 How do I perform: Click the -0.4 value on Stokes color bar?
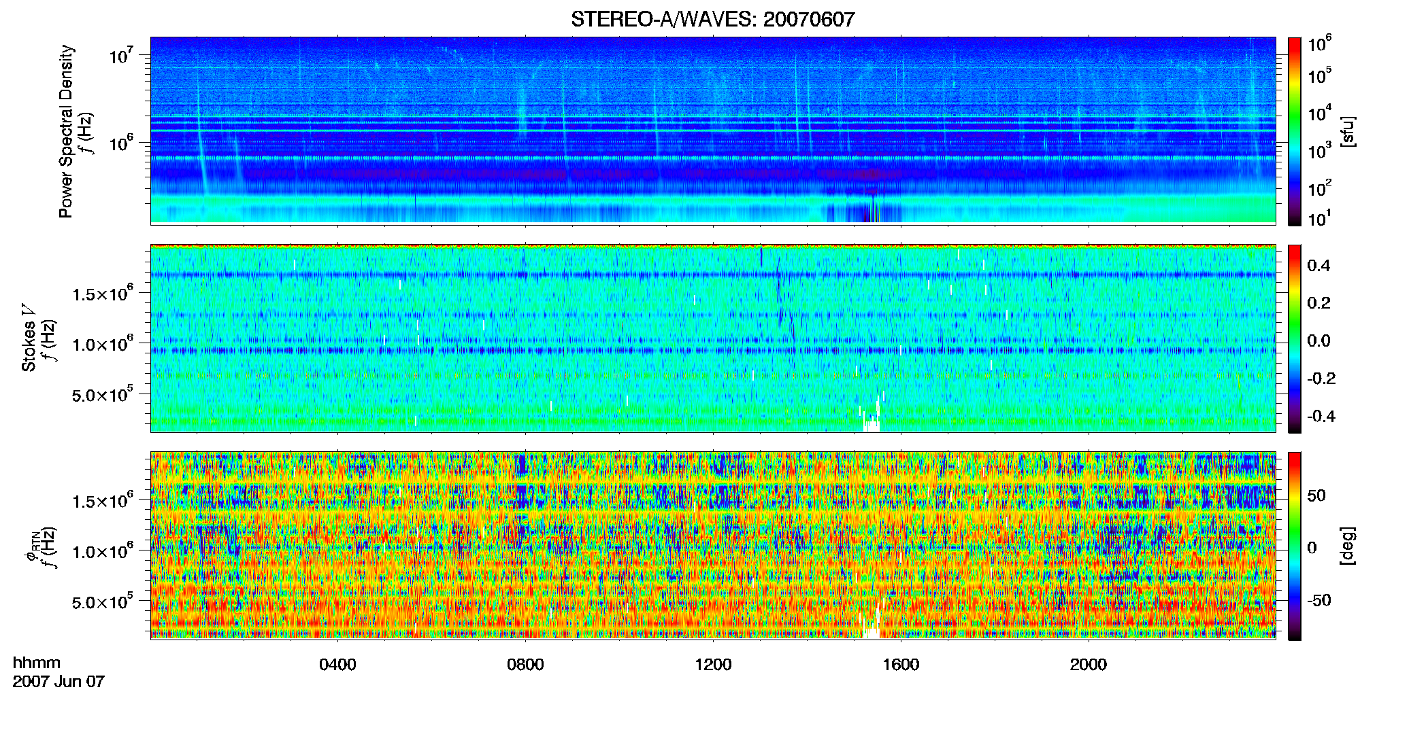(x=1321, y=416)
